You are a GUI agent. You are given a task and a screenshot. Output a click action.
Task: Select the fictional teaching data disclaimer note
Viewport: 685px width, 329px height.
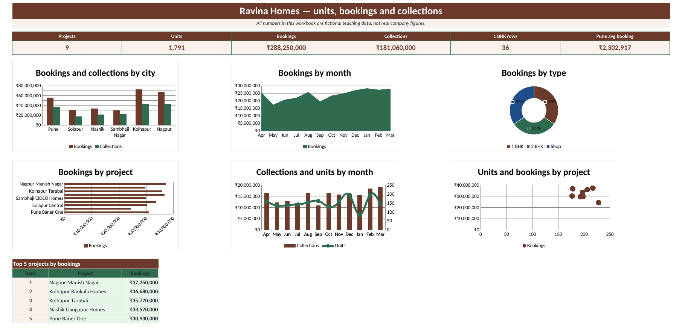pyautogui.click(x=341, y=23)
